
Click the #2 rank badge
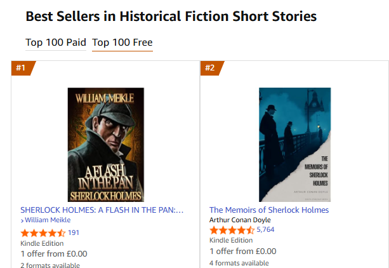(211, 68)
